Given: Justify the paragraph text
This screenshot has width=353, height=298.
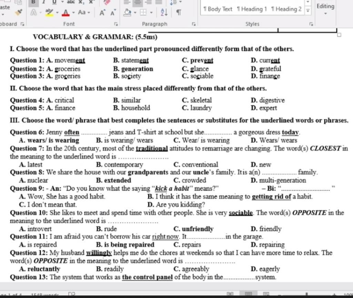Looking at the screenshot, I should [x=159, y=2].
